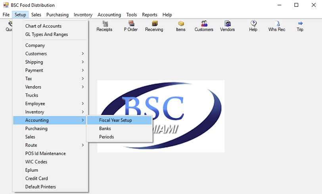Expand the Route submenu entry
Image resolution: width=322 pixels, height=194 pixels.
click(50, 145)
